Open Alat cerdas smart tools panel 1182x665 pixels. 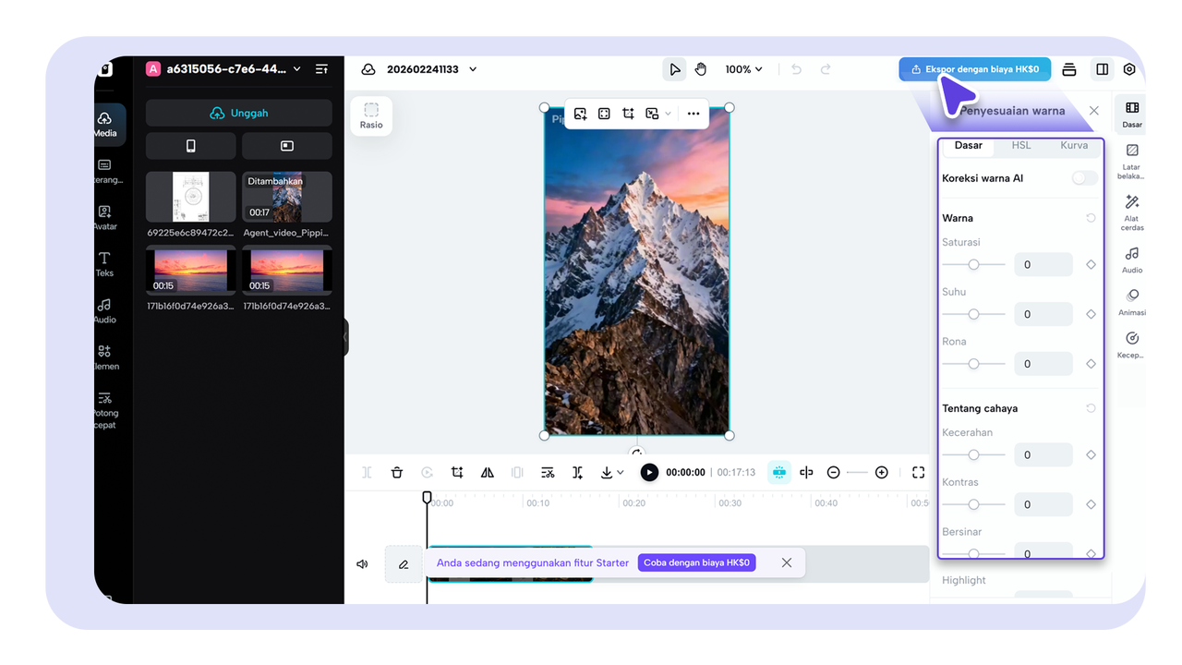click(1132, 212)
